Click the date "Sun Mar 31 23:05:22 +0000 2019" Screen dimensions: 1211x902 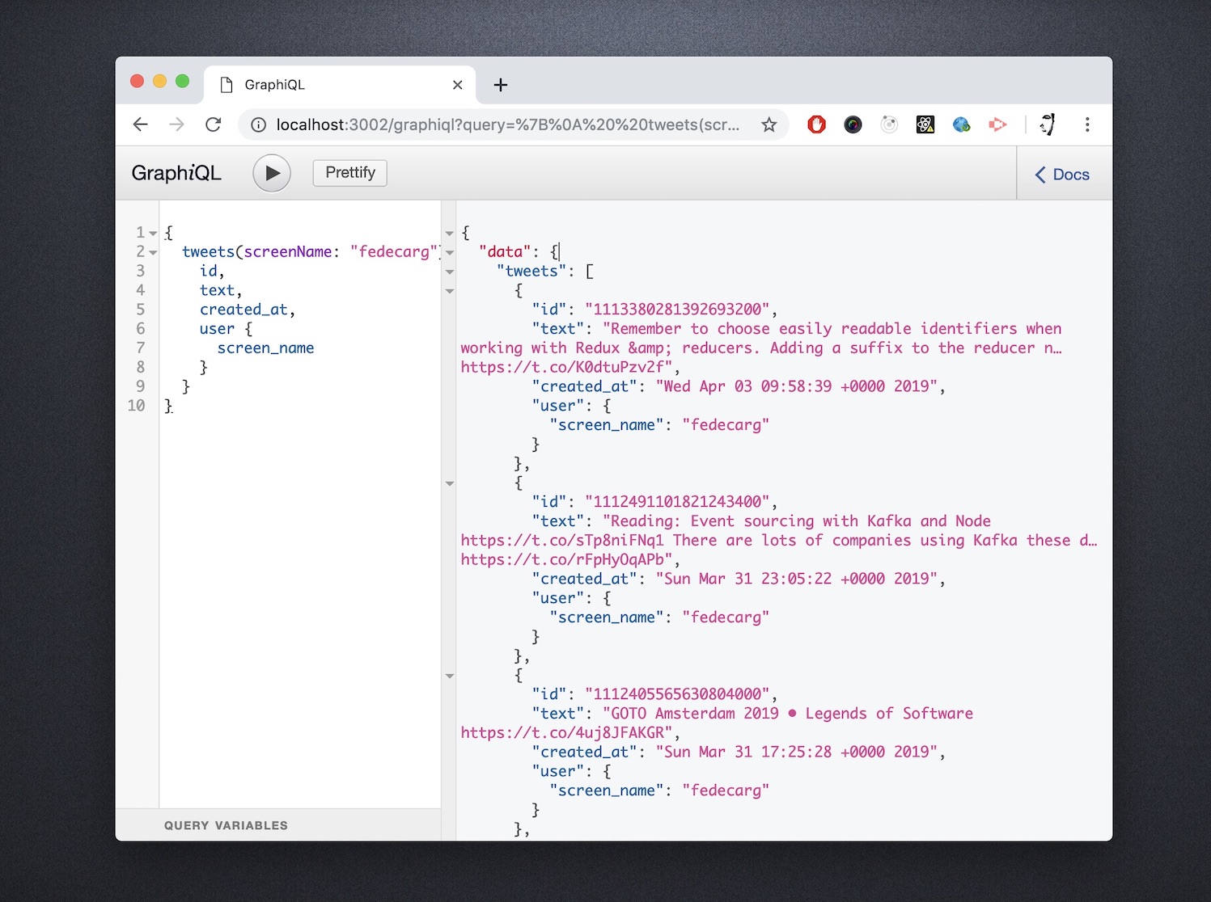(x=796, y=579)
